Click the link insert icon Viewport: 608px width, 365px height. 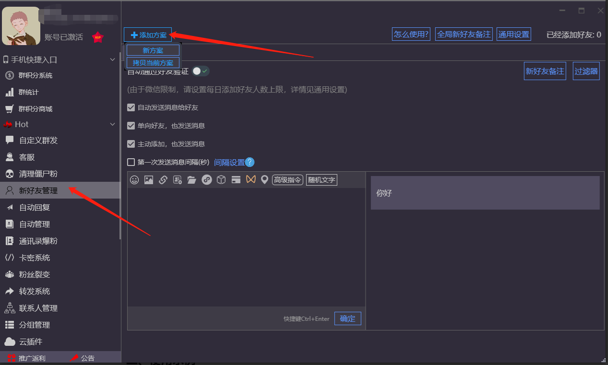point(163,179)
